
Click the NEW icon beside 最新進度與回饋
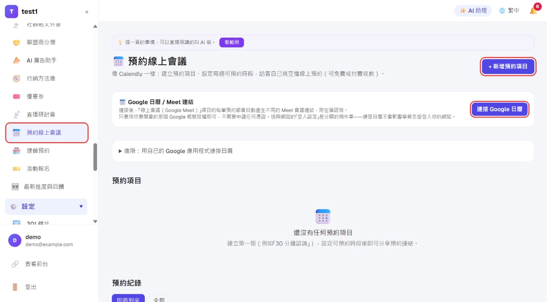(x=15, y=187)
